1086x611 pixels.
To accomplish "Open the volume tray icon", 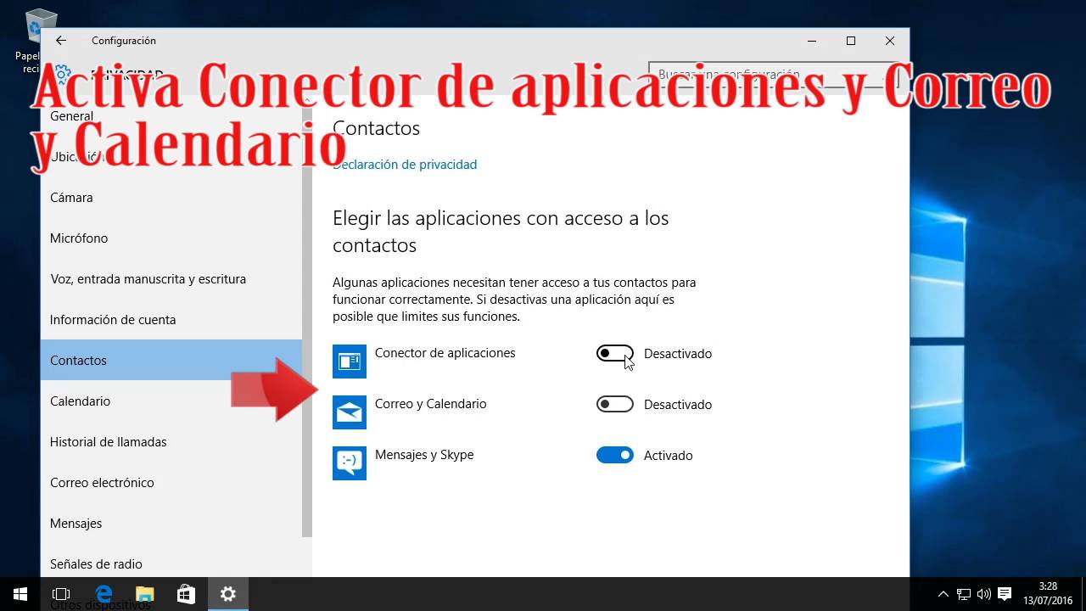I will (x=984, y=594).
